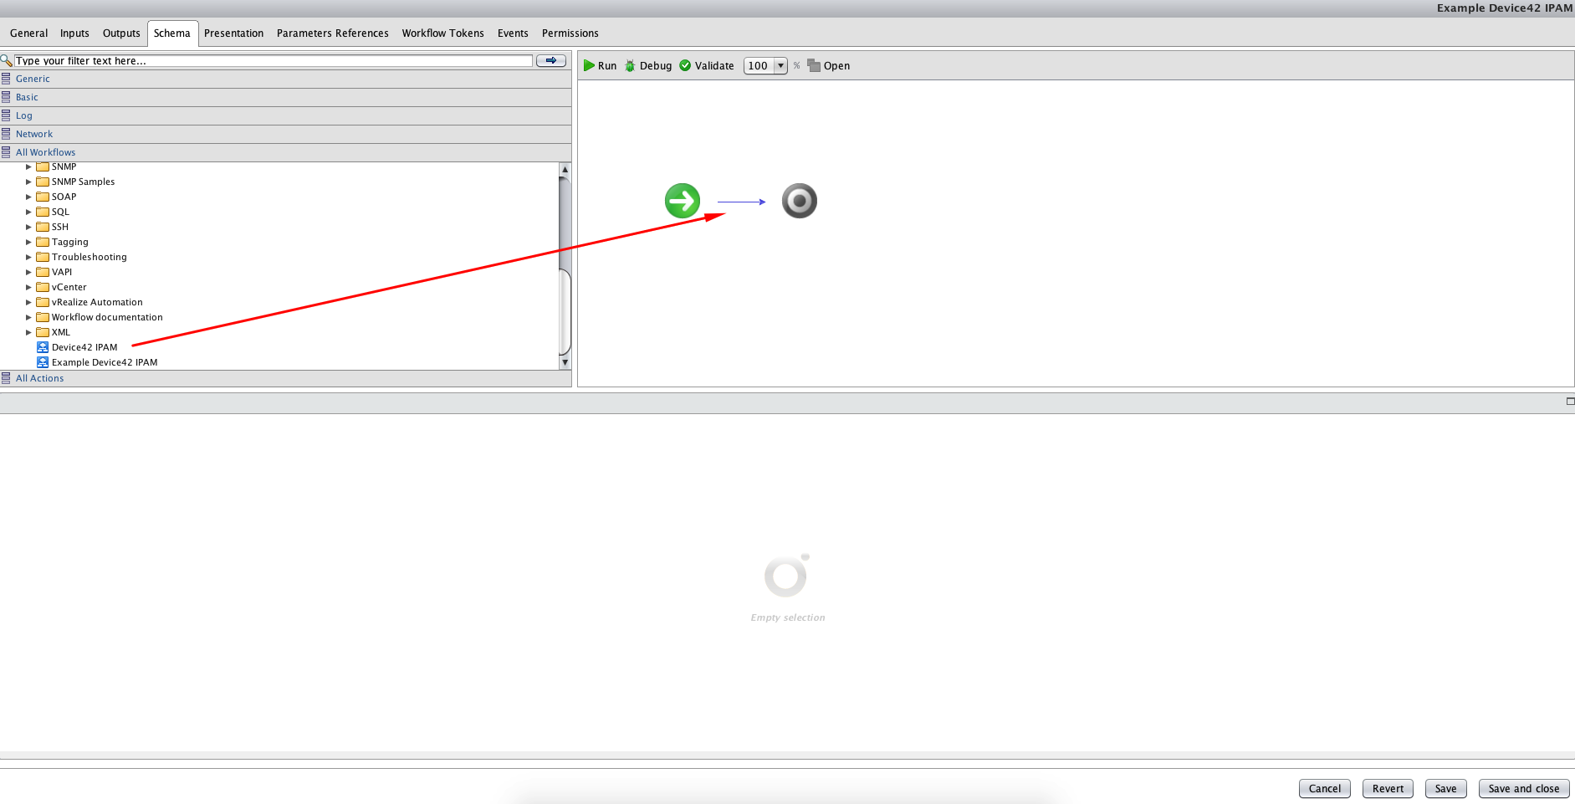The image size is (1575, 804).
Task: Click the Device42 IPAM workflow icon
Action: click(42, 346)
